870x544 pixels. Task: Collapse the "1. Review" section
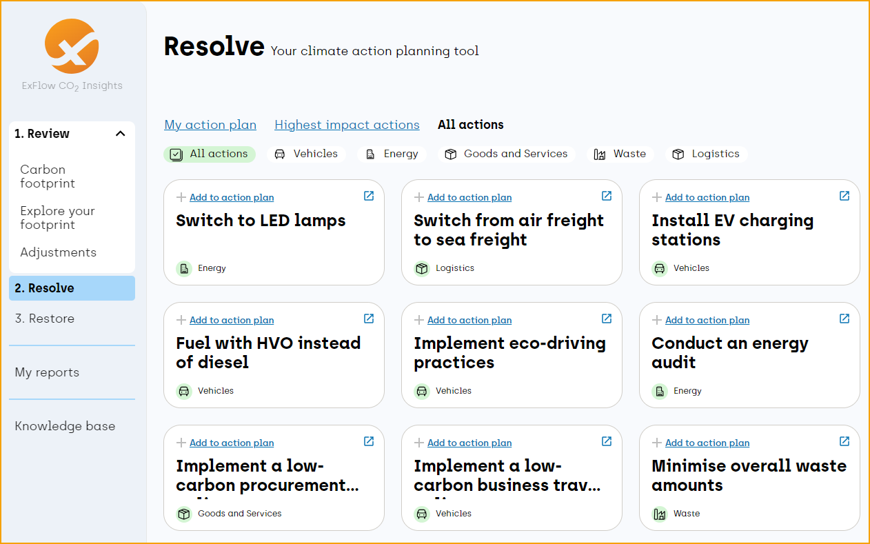pos(120,133)
